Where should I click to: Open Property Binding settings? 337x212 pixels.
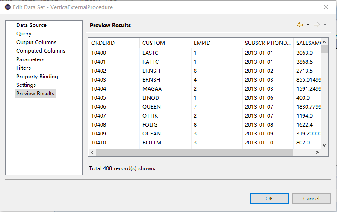coord(37,77)
